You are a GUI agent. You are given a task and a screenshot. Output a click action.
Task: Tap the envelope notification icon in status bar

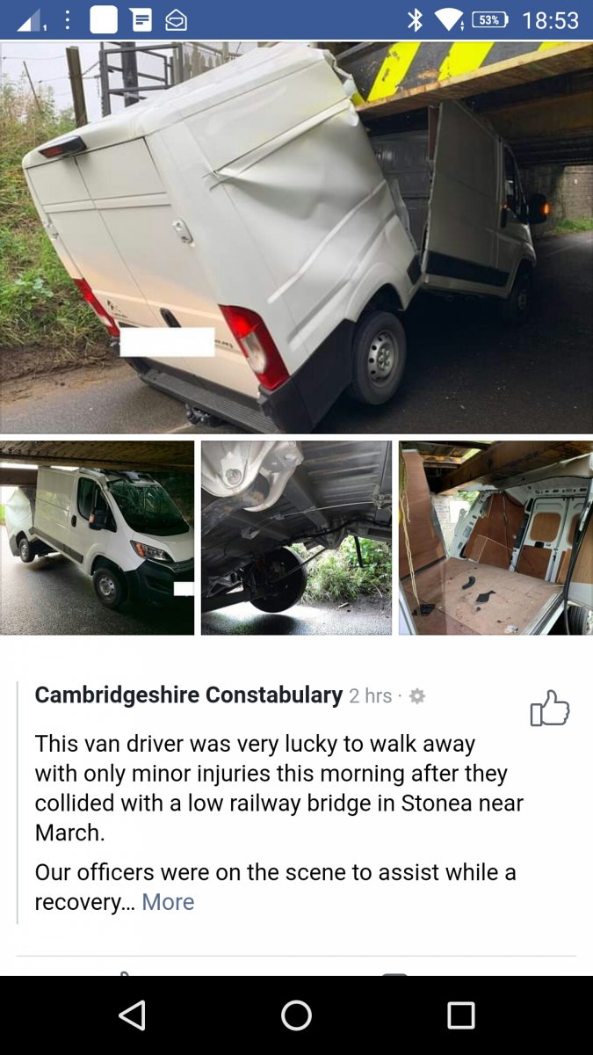pyautogui.click(x=176, y=20)
